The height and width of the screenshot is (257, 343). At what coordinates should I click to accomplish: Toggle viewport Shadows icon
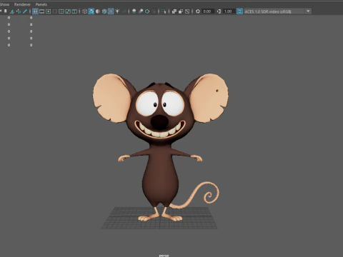coord(124,11)
